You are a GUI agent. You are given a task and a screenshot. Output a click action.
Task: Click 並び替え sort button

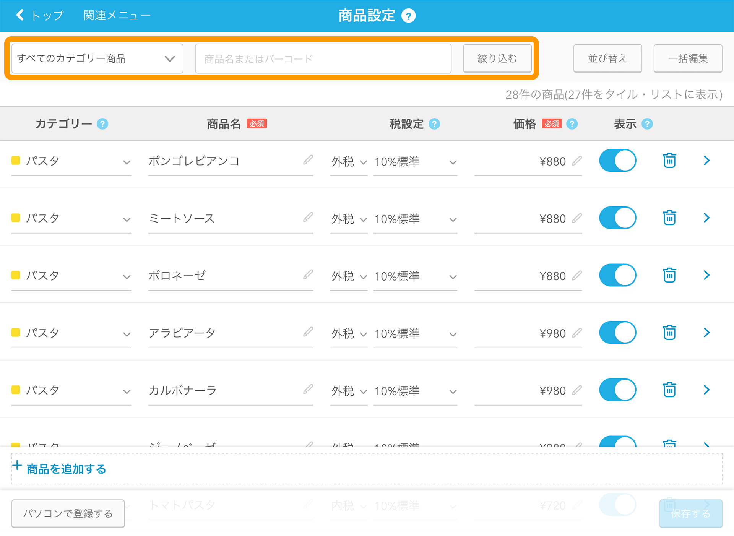[x=607, y=58]
